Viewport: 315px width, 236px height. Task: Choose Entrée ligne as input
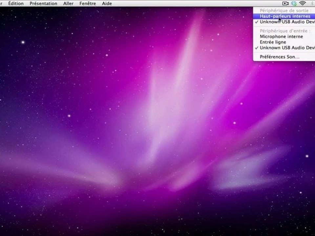[x=284, y=42]
